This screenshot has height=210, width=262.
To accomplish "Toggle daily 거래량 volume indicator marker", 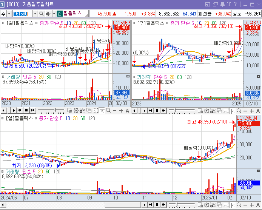I will (x=3, y=171).
